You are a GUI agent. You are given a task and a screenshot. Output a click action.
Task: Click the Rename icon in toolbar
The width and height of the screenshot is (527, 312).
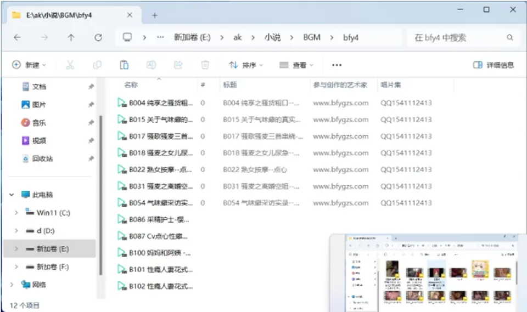[x=151, y=65]
